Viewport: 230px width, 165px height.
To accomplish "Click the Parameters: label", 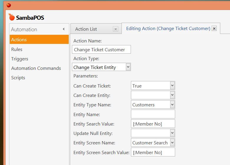I will tap(86, 76).
